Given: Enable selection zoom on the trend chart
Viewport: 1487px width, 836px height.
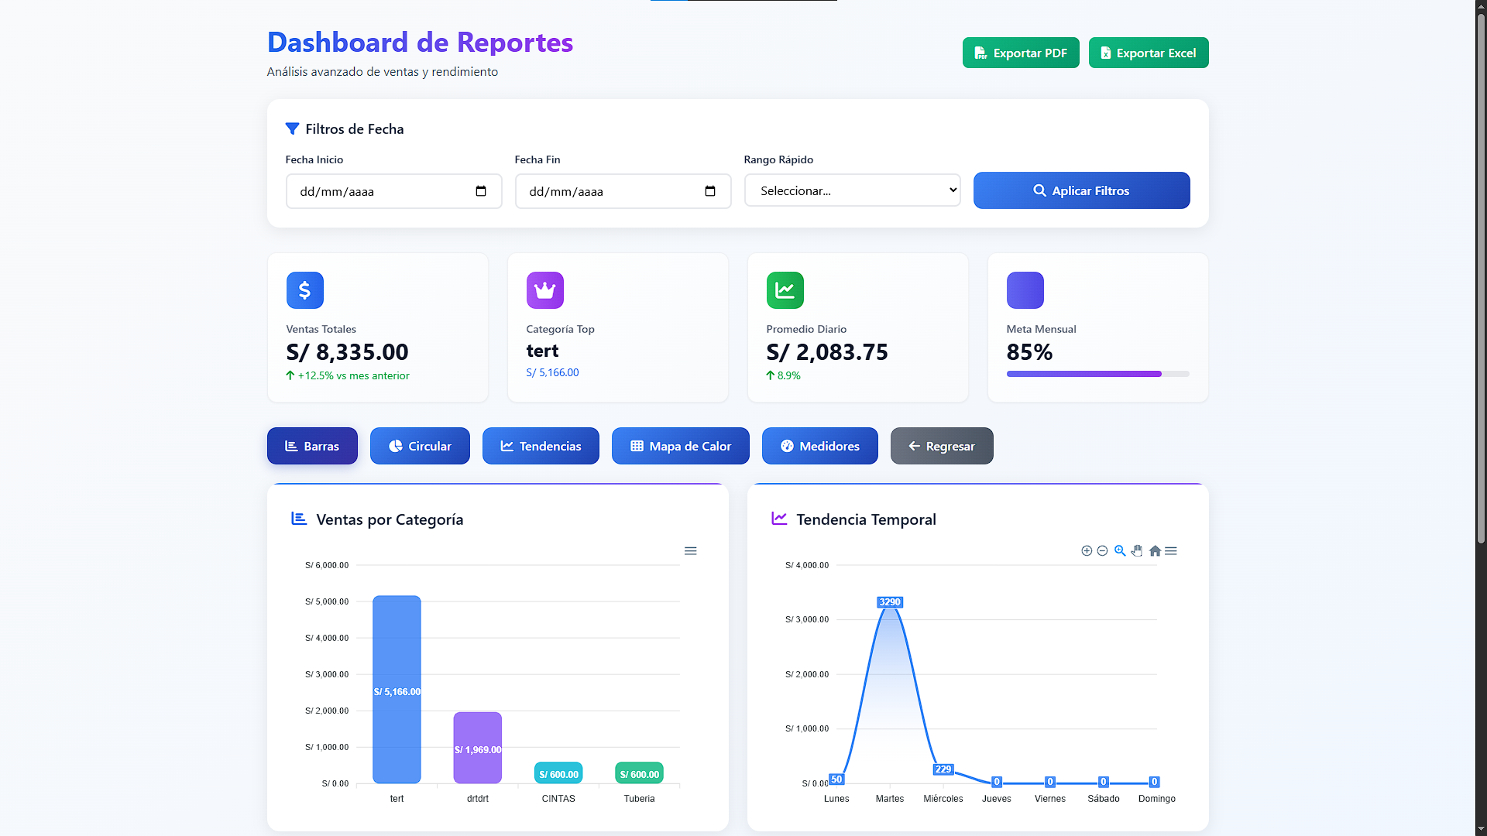Looking at the screenshot, I should click(1120, 550).
